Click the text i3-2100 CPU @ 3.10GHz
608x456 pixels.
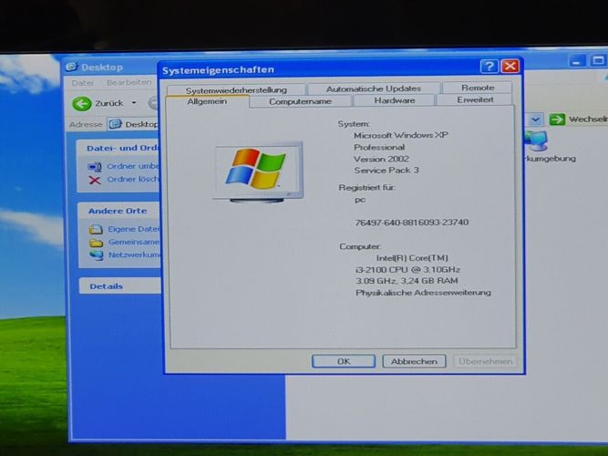pyautogui.click(x=407, y=269)
